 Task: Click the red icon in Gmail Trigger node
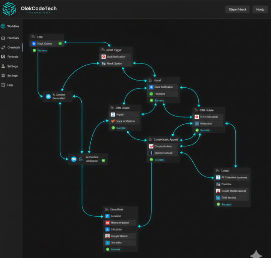tap(104, 57)
